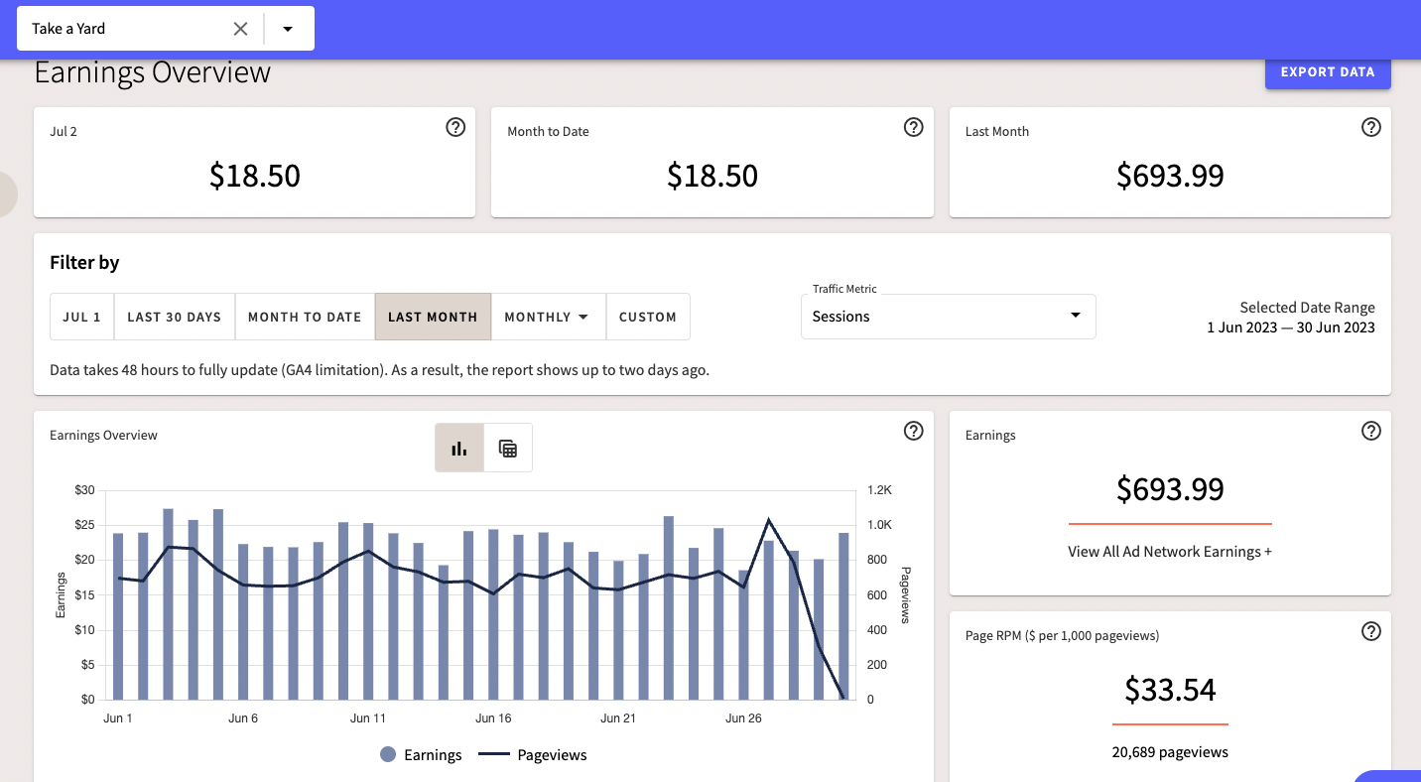1421x782 pixels.
Task: Open help icon on Month to Date card
Action: pyautogui.click(x=914, y=127)
